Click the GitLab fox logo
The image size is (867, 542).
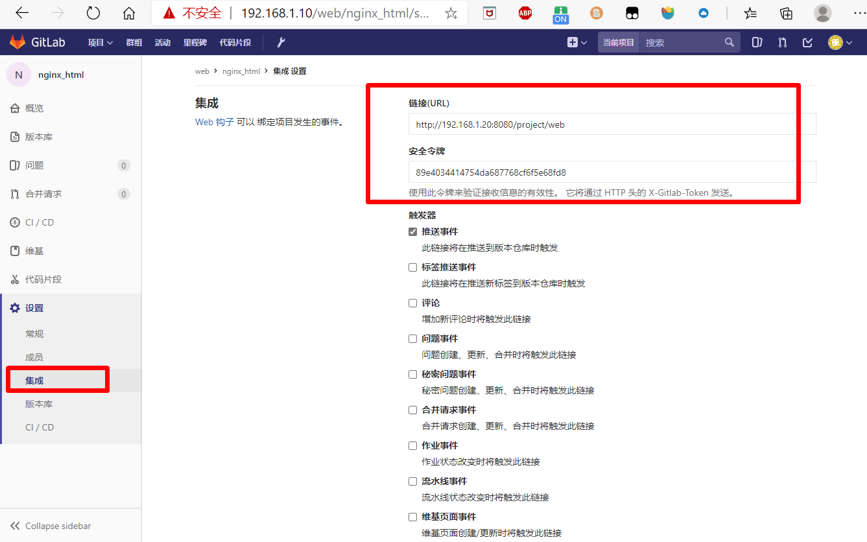point(16,42)
